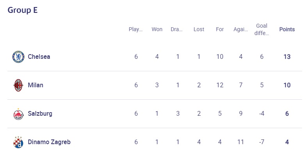Click the Goal difference column header
The height and width of the screenshot is (164, 306).
(x=262, y=30)
